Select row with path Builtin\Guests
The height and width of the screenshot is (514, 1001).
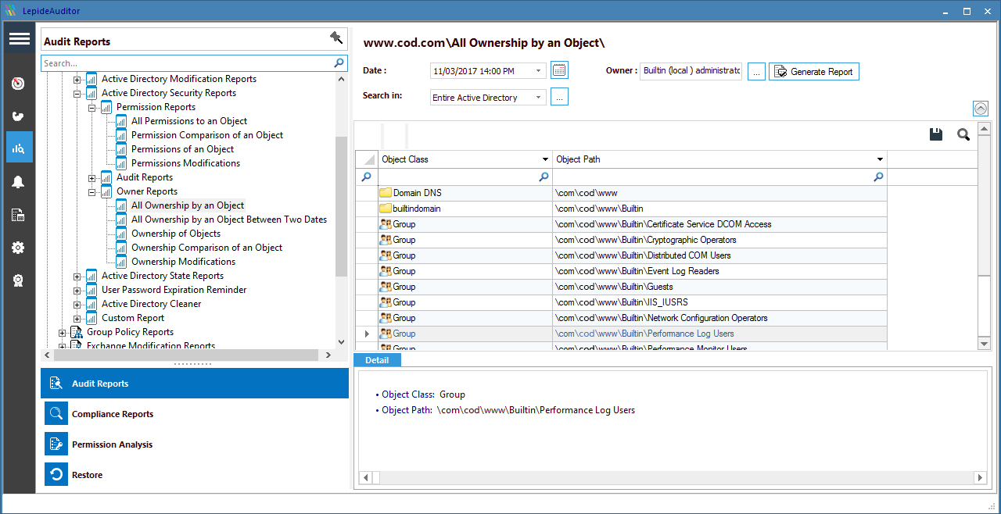(x=621, y=287)
